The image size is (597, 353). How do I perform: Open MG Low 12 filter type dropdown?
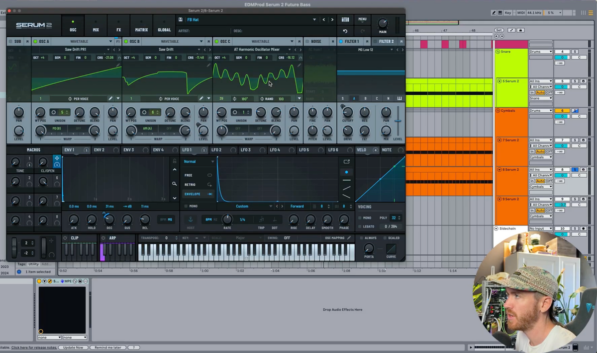(x=392, y=50)
